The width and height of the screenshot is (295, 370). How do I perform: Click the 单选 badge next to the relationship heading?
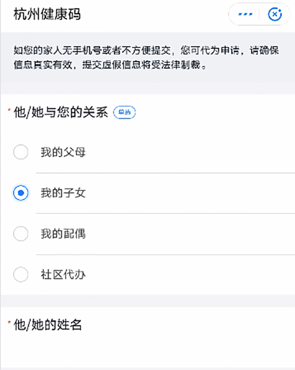[124, 113]
